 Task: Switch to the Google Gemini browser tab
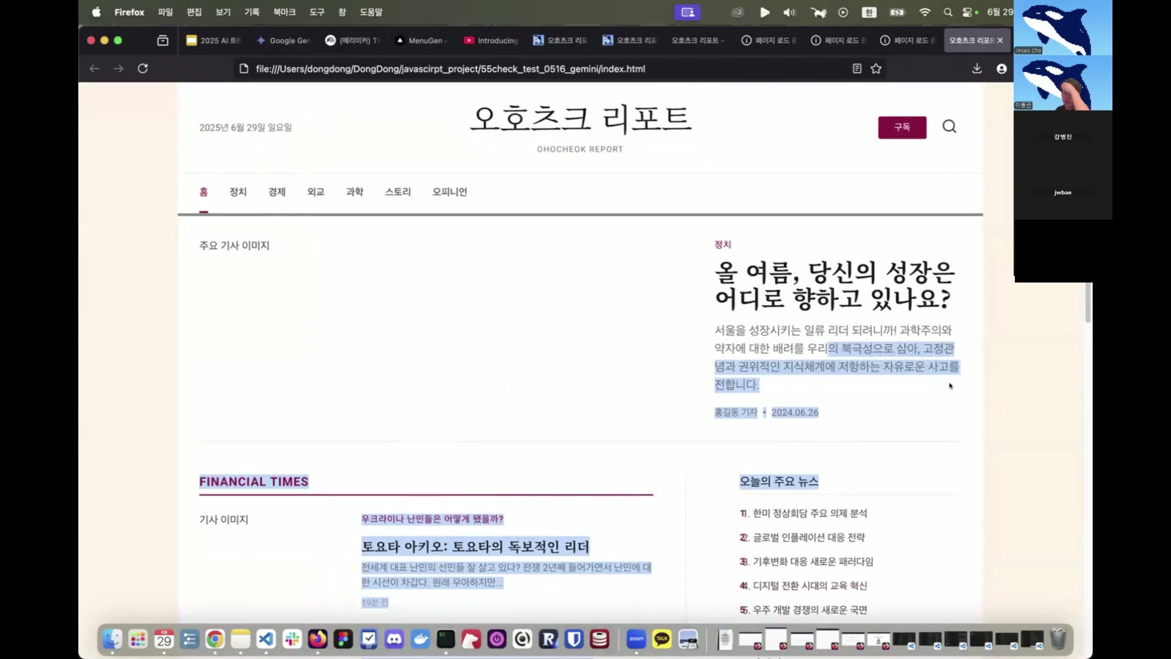click(x=284, y=40)
